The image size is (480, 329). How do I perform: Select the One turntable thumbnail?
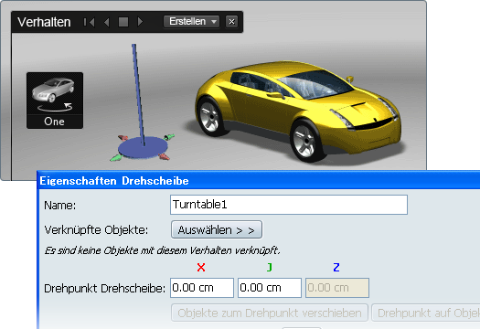pos(55,101)
